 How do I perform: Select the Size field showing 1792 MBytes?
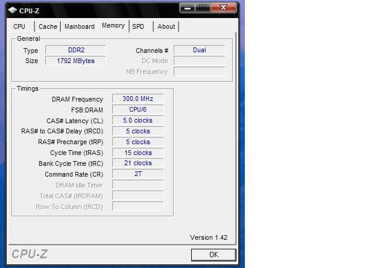[75, 61]
